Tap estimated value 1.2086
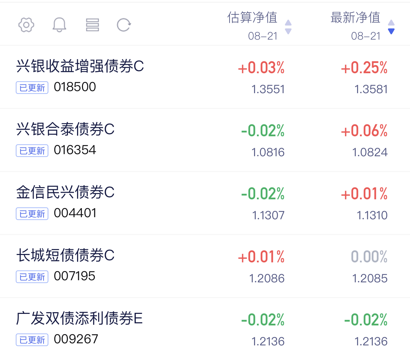 (267, 278)
